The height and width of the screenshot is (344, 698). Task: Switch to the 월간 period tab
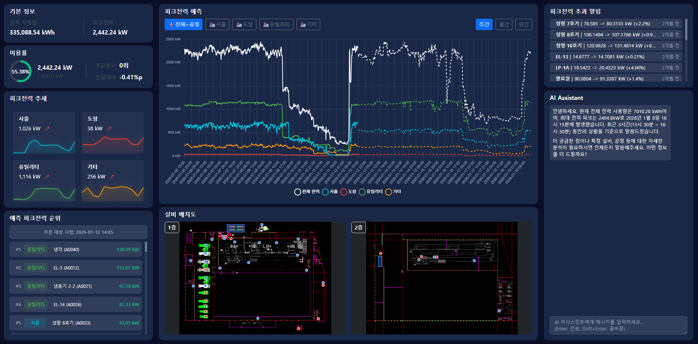point(504,25)
